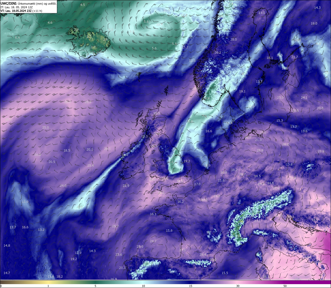Click the value 27.1 south of the Alps
The height and width of the screenshot is (288, 331).
[257, 221]
